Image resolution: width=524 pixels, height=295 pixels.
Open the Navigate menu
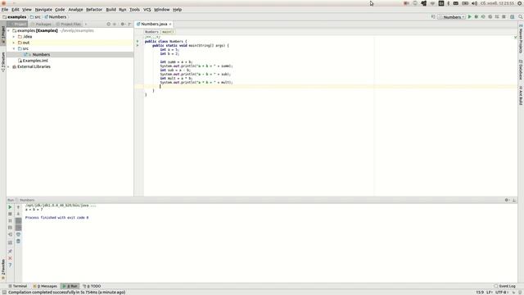pos(43,10)
